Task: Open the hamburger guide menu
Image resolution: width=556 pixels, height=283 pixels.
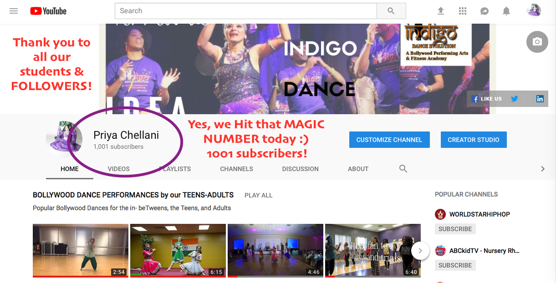Action: [14, 11]
